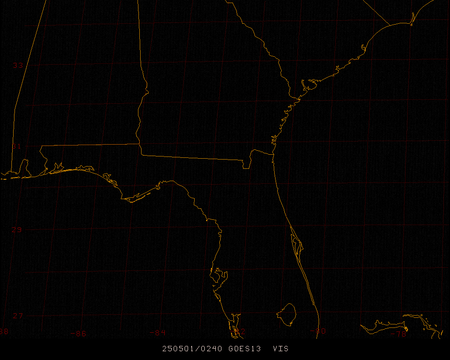Click the timestamp 250501/0240 in the caption
This screenshot has height=360, width=450.
(192, 349)
